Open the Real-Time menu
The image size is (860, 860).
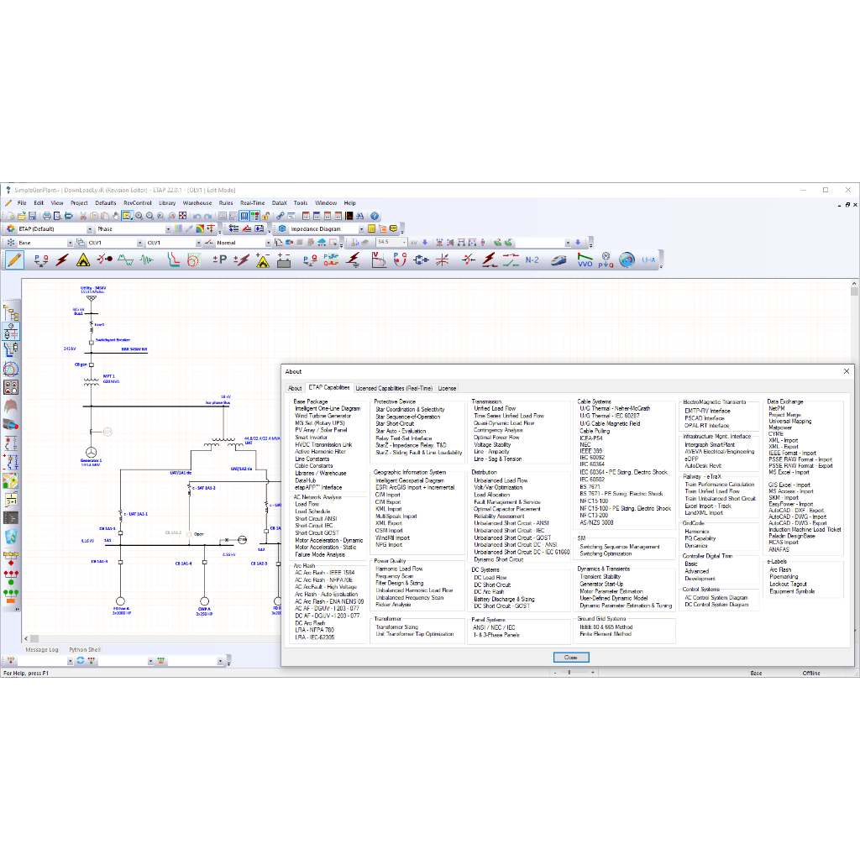coord(252,203)
